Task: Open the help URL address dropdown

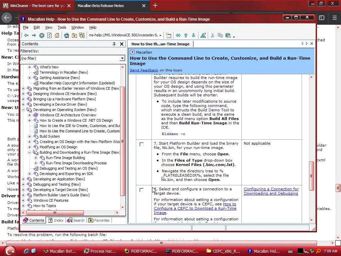Action: [160, 35]
